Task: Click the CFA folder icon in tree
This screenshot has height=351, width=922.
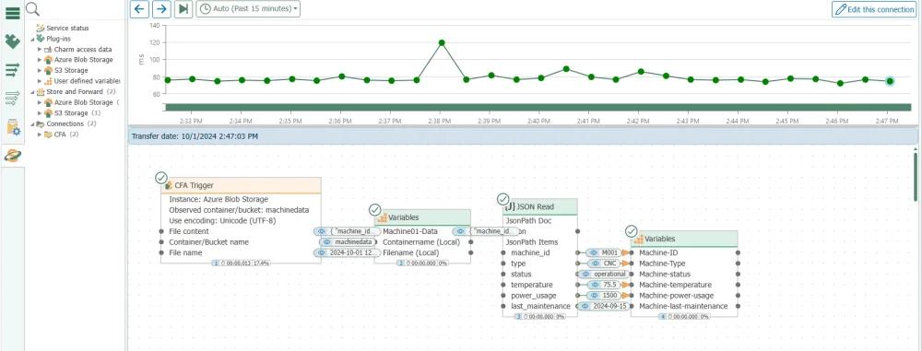Action: coord(49,135)
